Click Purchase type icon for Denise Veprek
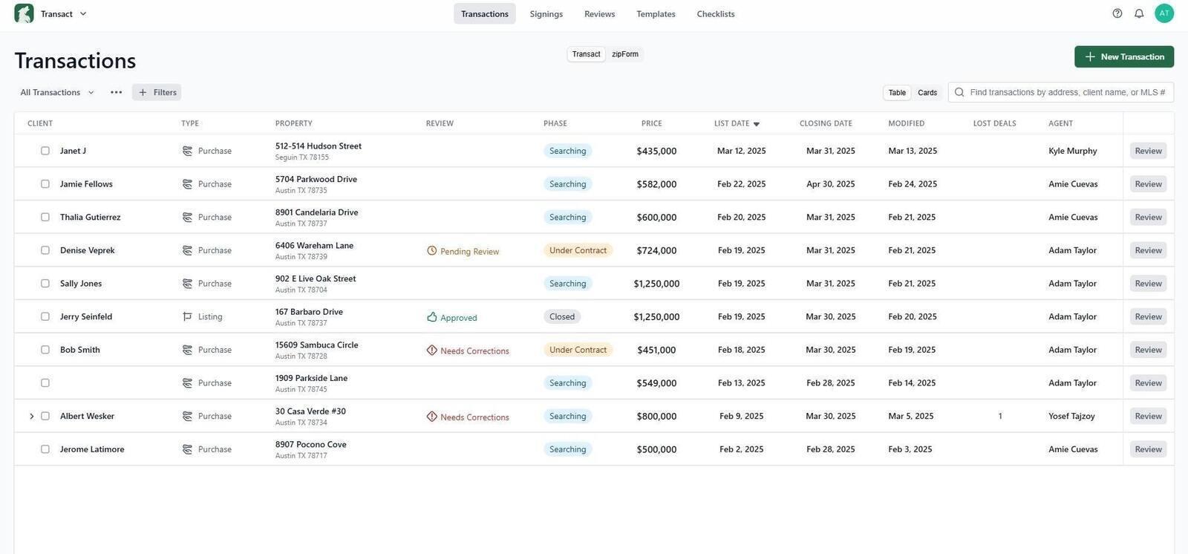This screenshot has height=554, width=1188. (187, 250)
